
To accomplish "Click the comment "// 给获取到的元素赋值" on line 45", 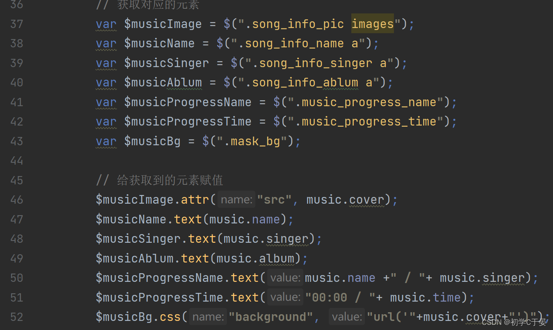I will point(159,180).
